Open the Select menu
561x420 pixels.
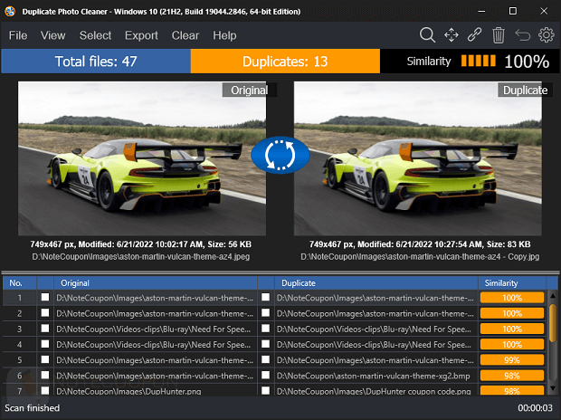click(x=95, y=35)
